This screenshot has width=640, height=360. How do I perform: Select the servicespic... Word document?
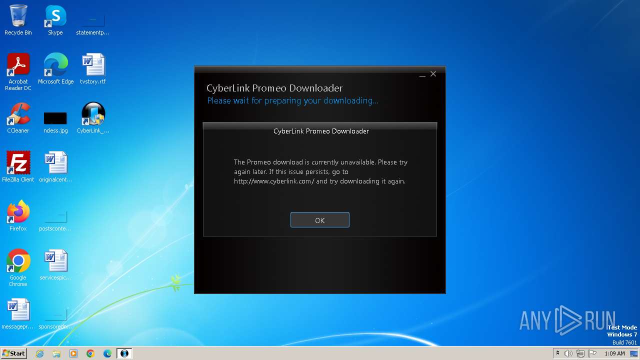(55, 265)
